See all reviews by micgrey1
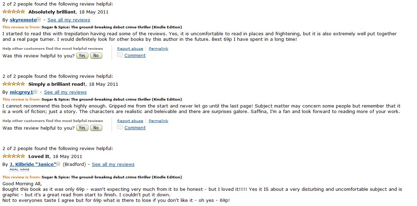417x206 pixels. pos(65,92)
